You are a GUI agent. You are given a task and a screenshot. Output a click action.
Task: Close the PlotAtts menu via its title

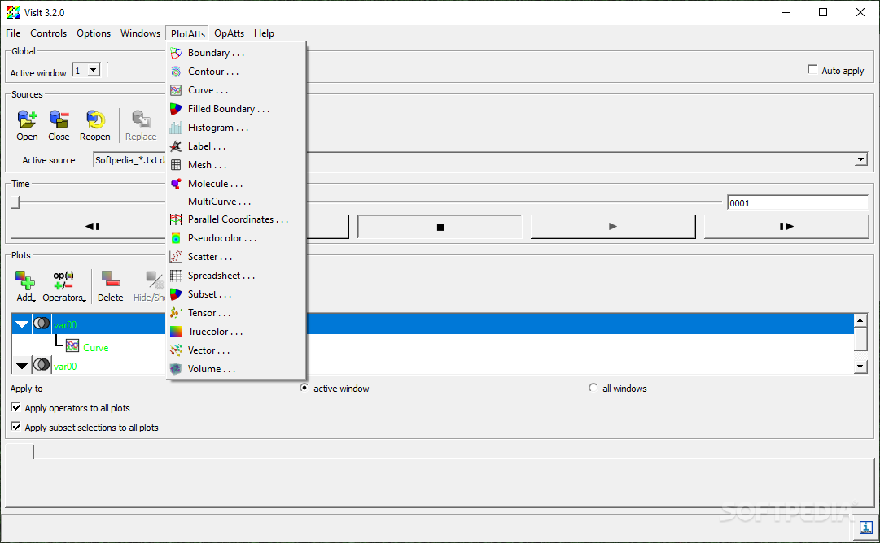(x=188, y=33)
